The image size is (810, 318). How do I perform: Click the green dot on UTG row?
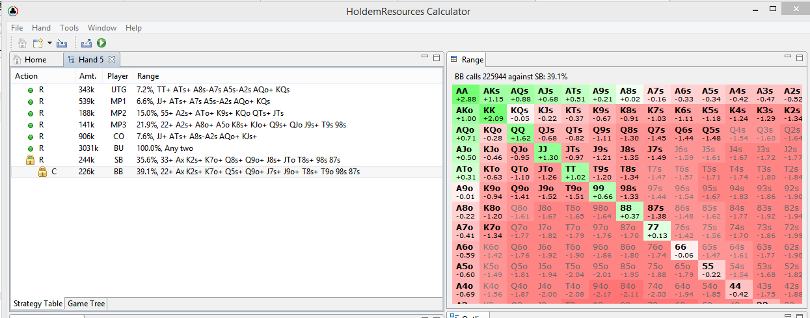tap(30, 89)
